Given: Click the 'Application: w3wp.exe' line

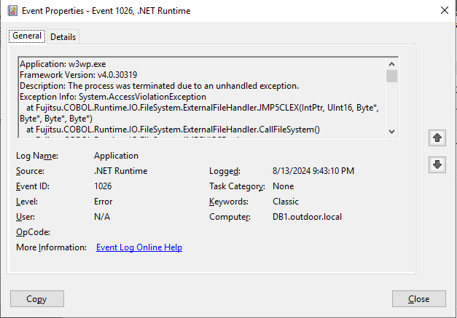Looking at the screenshot, I should click(x=63, y=64).
